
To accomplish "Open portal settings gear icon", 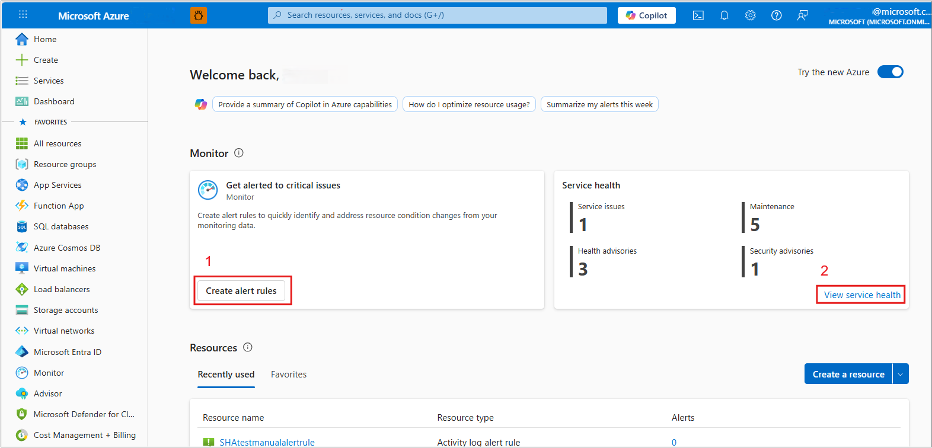I will coord(750,15).
